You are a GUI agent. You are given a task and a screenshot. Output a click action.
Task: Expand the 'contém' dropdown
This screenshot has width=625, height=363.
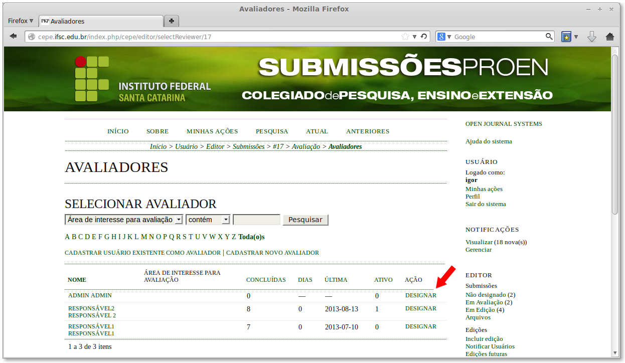208,220
